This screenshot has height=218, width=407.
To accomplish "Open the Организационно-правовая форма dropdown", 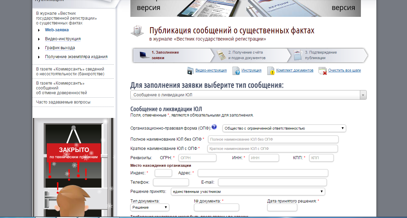I will click(284, 128).
